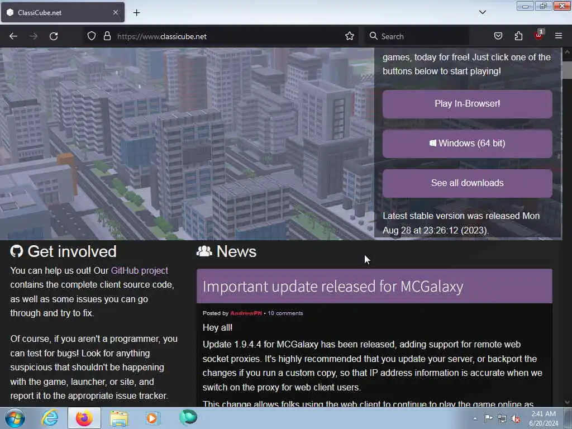Open the green round taskbar app
The width and height of the screenshot is (572, 429).
pyautogui.click(x=188, y=417)
